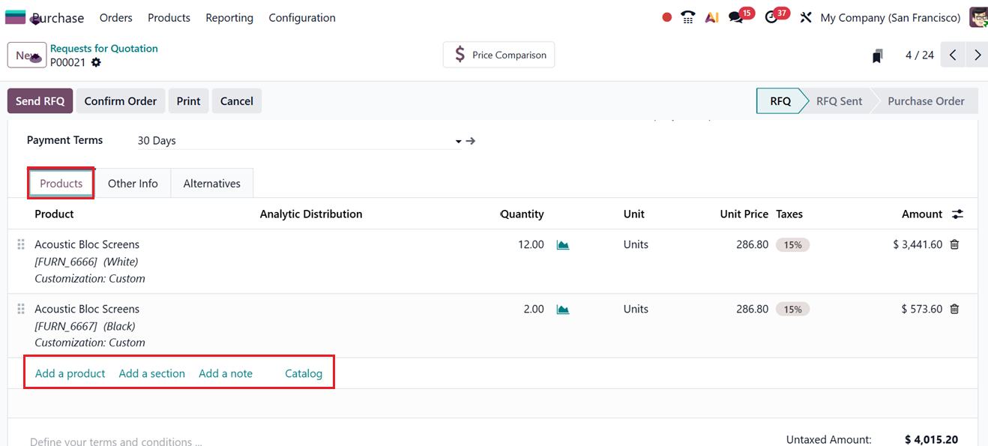Open the VoIP phone dialer icon

click(x=688, y=17)
